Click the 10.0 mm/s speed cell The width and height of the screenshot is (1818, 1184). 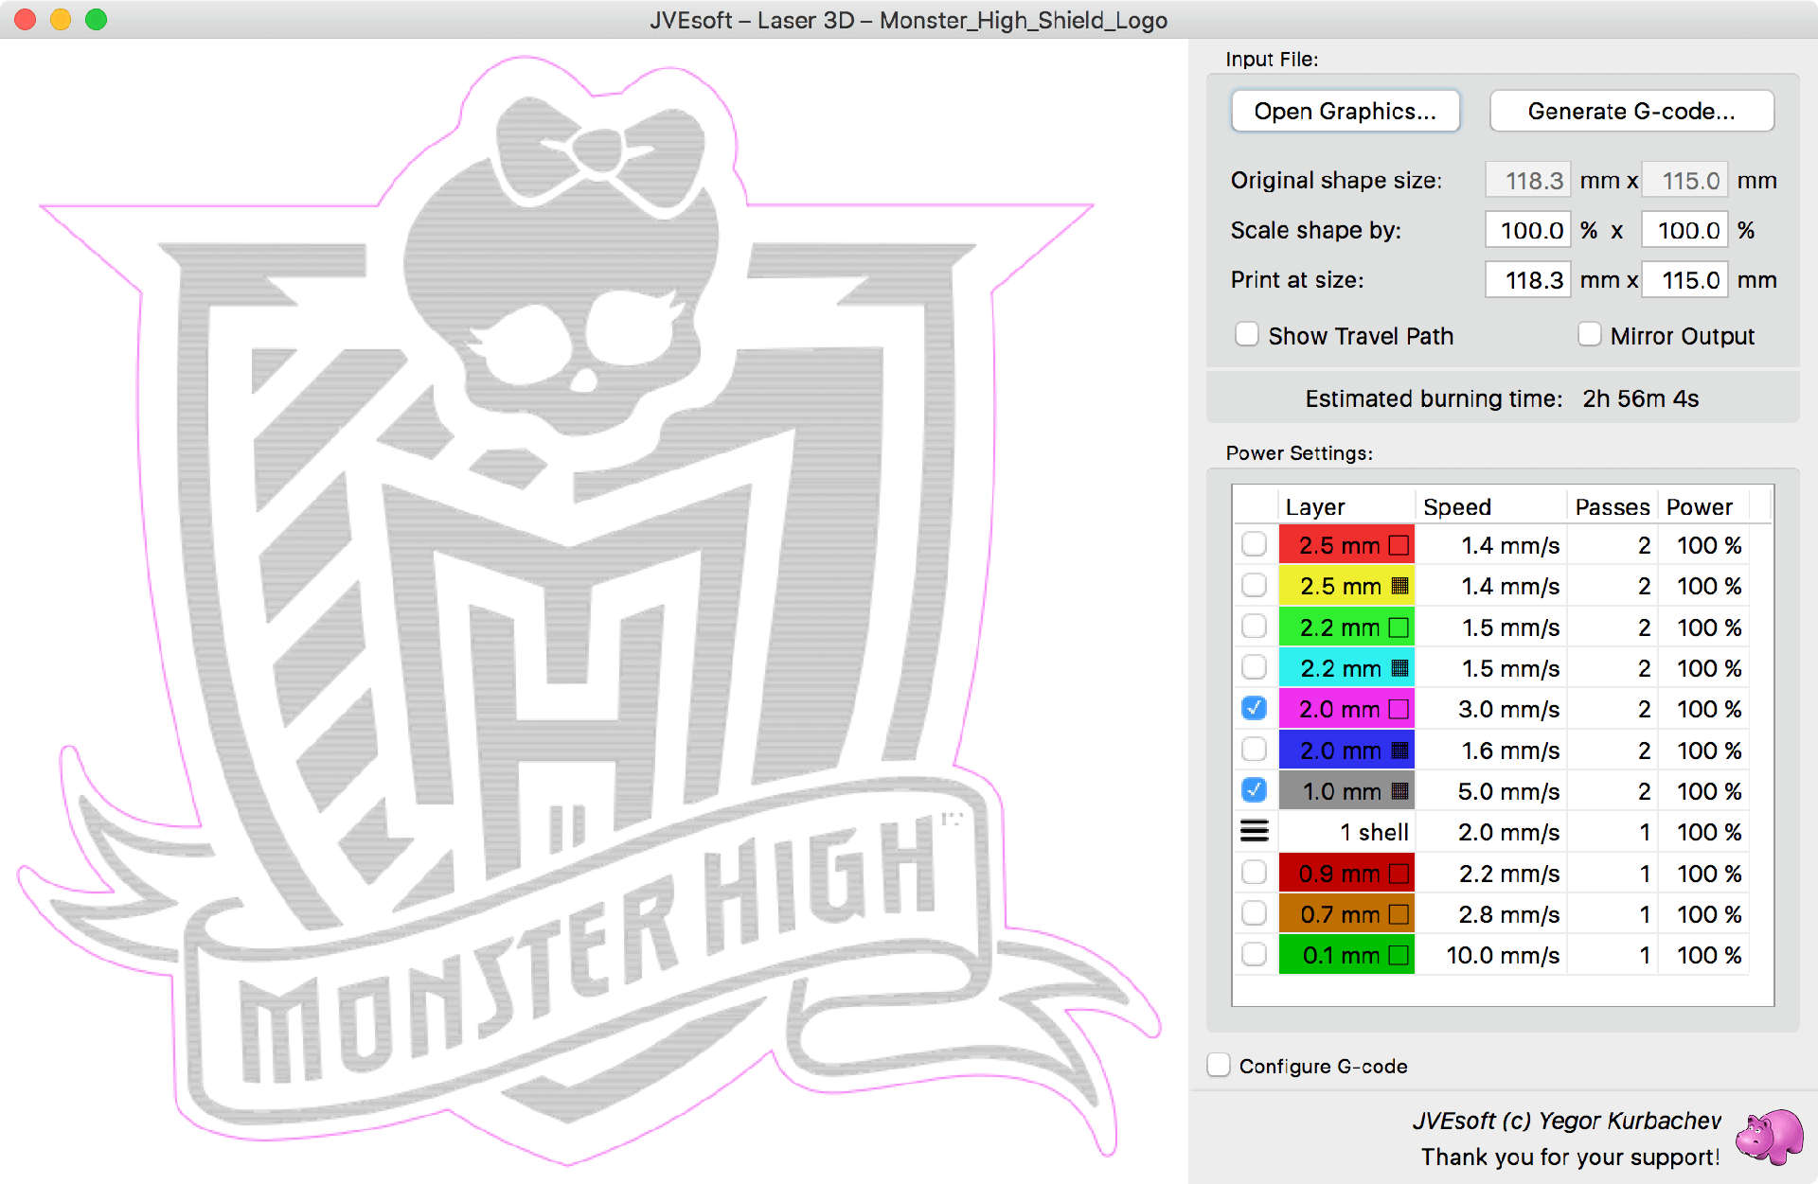1491,955
